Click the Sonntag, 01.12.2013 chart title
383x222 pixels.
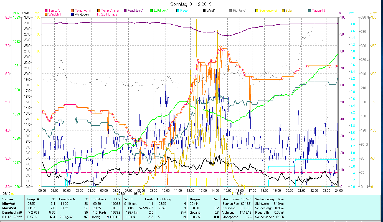[191, 4]
